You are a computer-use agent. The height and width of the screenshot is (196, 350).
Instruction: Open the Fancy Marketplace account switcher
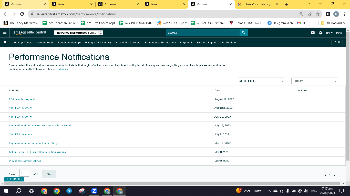click(78, 33)
